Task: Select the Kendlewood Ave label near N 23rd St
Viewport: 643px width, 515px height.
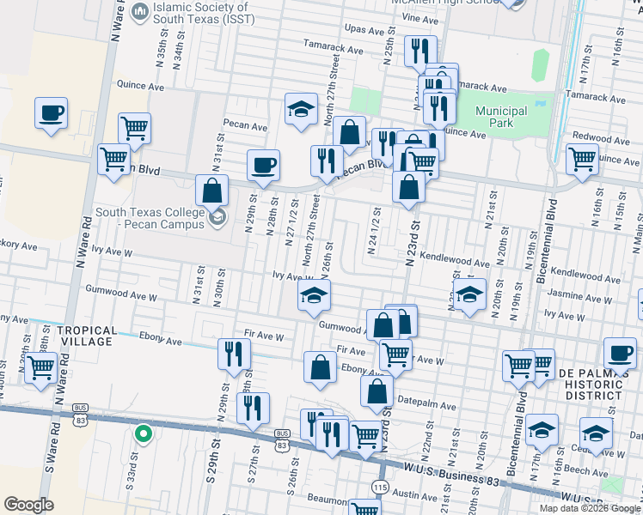Action: [x=455, y=259]
